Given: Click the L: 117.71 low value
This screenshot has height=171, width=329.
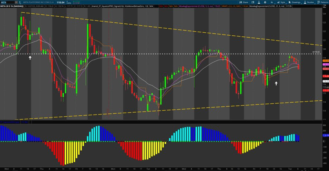Looking at the screenshot, I should pyautogui.click(x=69, y=6).
